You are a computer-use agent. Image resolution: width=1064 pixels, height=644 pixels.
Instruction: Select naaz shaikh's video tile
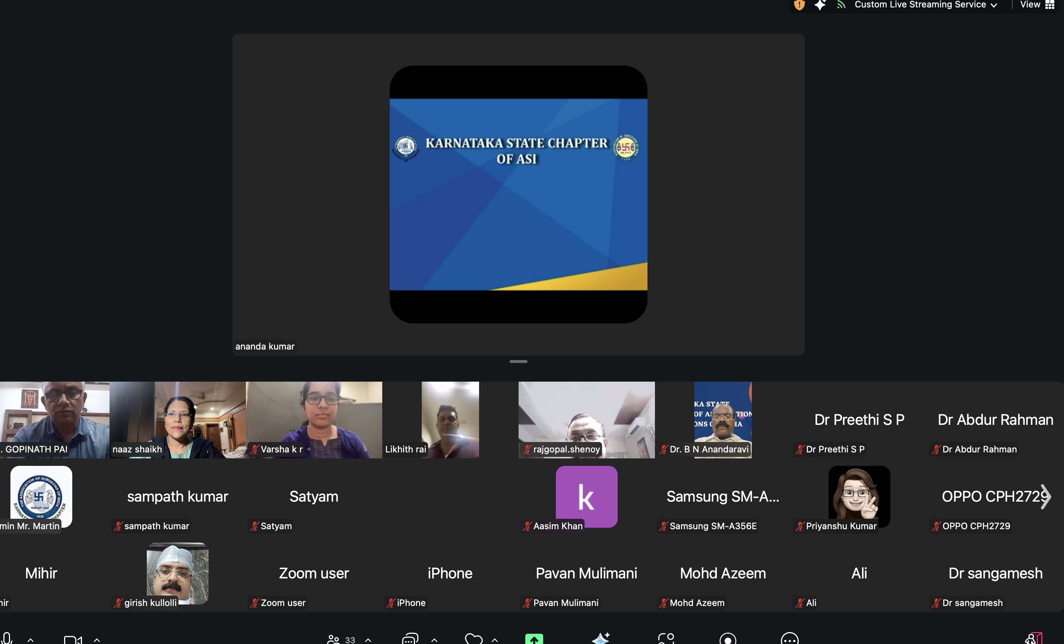[178, 420]
